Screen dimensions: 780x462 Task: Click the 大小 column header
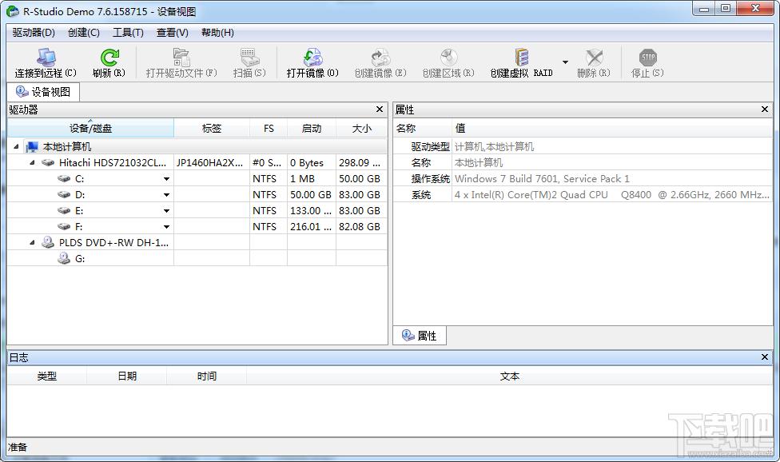[362, 129]
